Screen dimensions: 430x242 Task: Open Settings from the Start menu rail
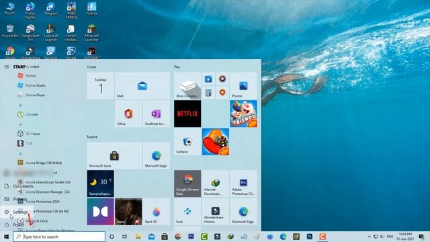point(16,212)
